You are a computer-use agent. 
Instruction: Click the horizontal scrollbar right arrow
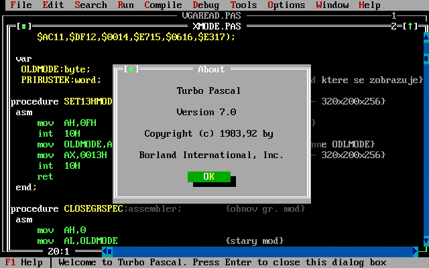pos(416,251)
